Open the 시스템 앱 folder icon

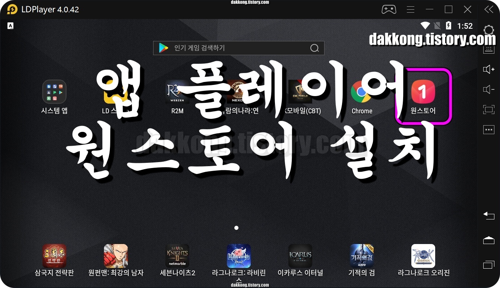(x=54, y=92)
